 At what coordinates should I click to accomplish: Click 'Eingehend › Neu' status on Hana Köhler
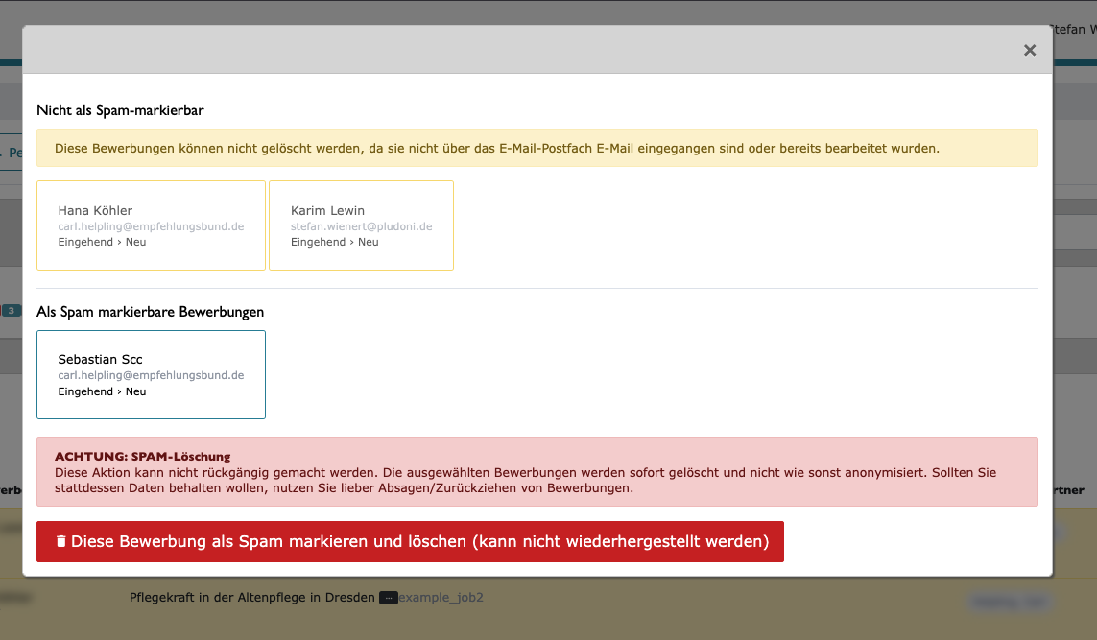coord(102,242)
